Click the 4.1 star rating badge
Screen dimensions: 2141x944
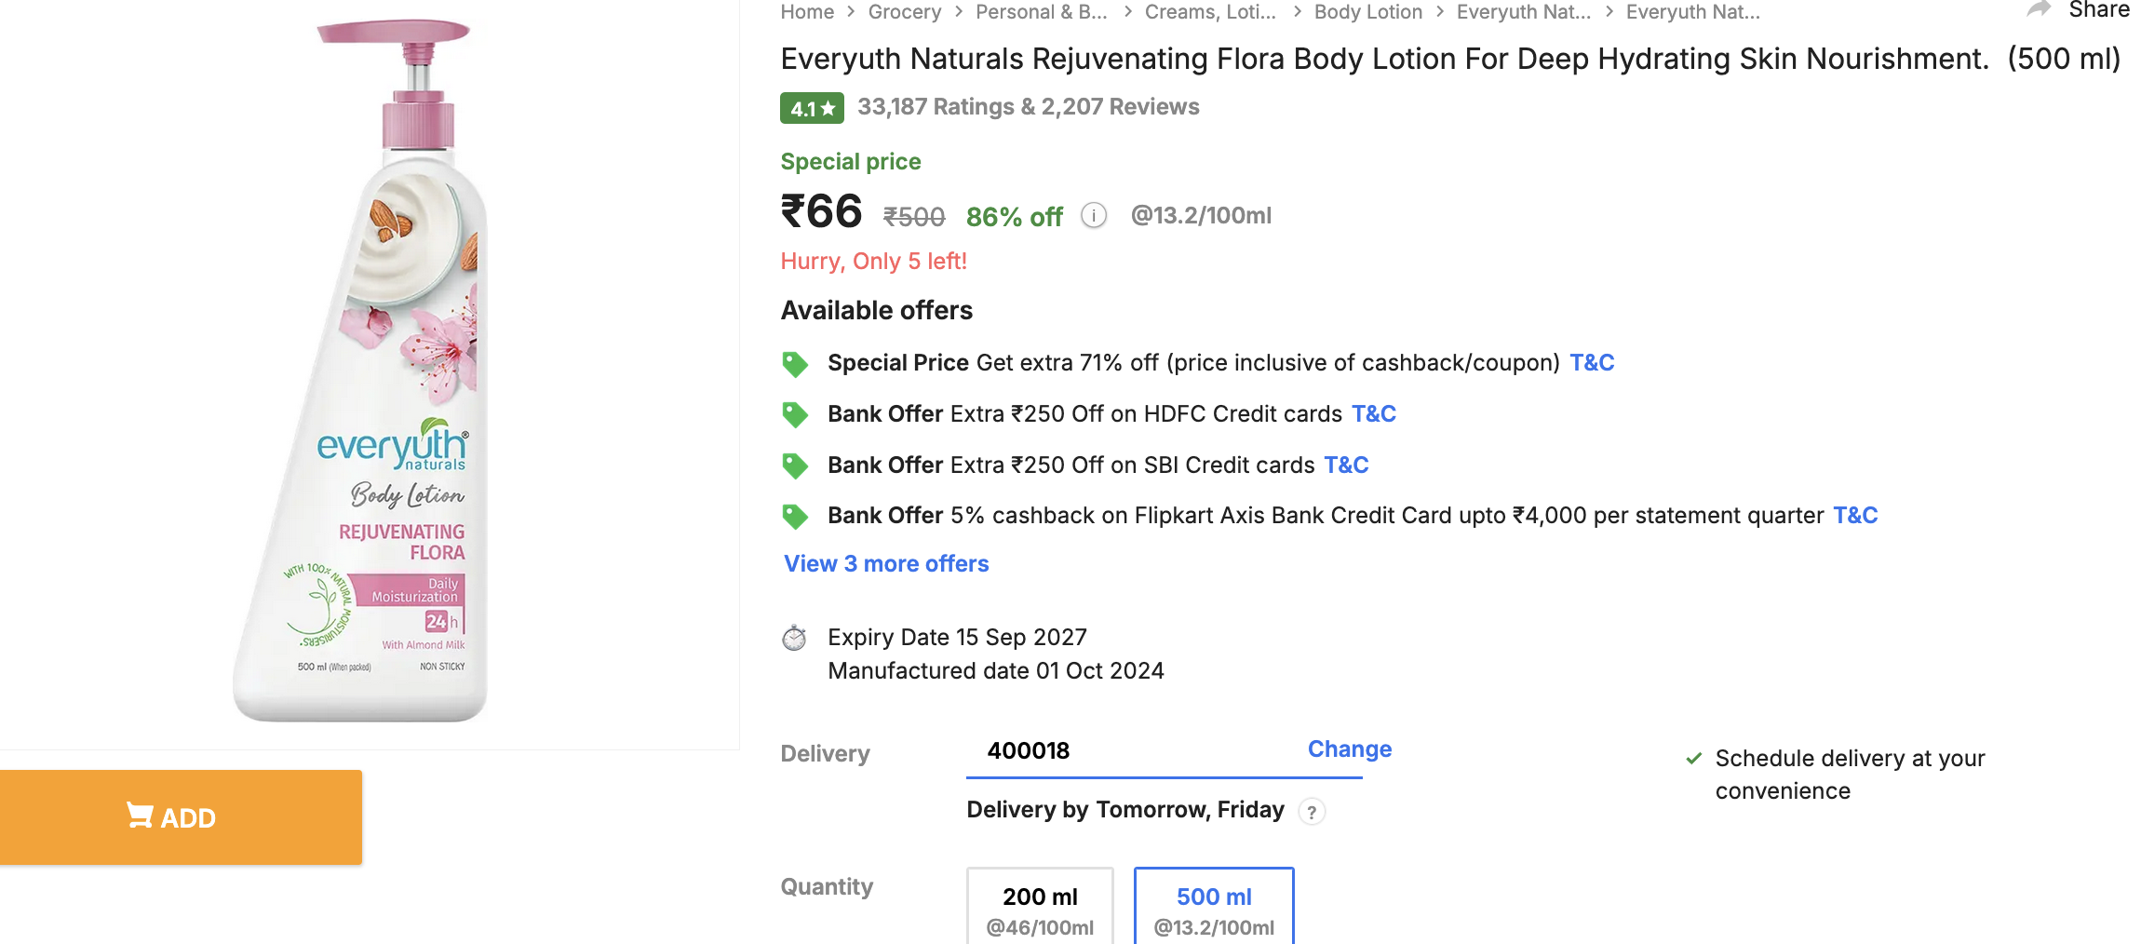812,108
